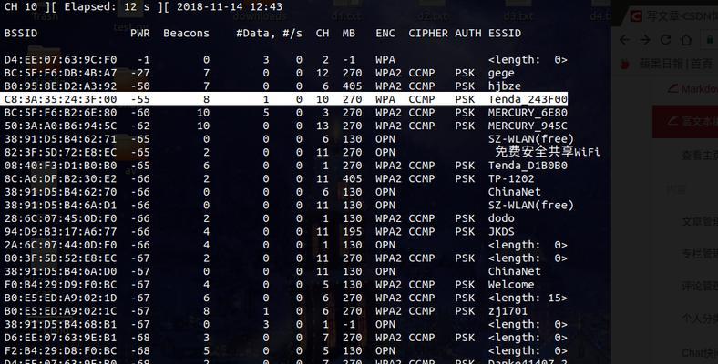Image resolution: width=718 pixels, height=364 pixels.
Task: Select ESSID zj1701
Action: (x=508, y=311)
